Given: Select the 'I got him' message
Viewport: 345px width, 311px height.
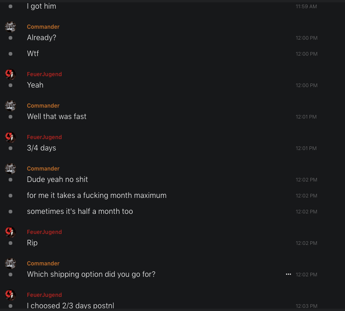Looking at the screenshot, I should click(x=41, y=6).
